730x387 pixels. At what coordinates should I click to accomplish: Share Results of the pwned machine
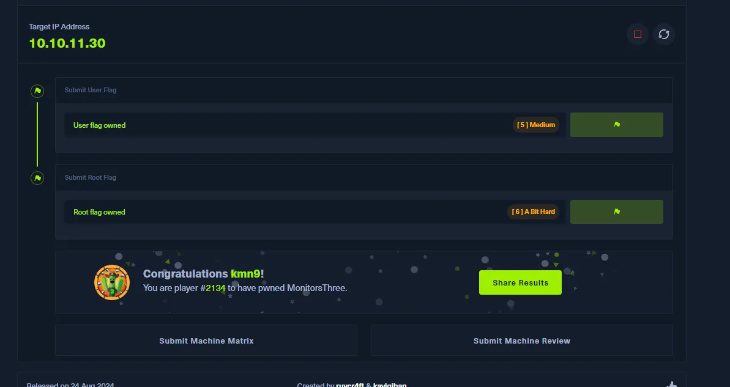[520, 282]
